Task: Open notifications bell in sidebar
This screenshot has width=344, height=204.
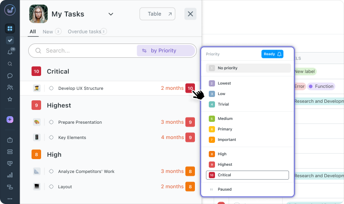Action: (10, 52)
